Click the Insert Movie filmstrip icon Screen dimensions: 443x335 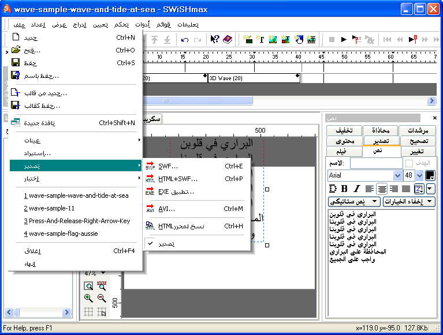[x=311, y=39]
